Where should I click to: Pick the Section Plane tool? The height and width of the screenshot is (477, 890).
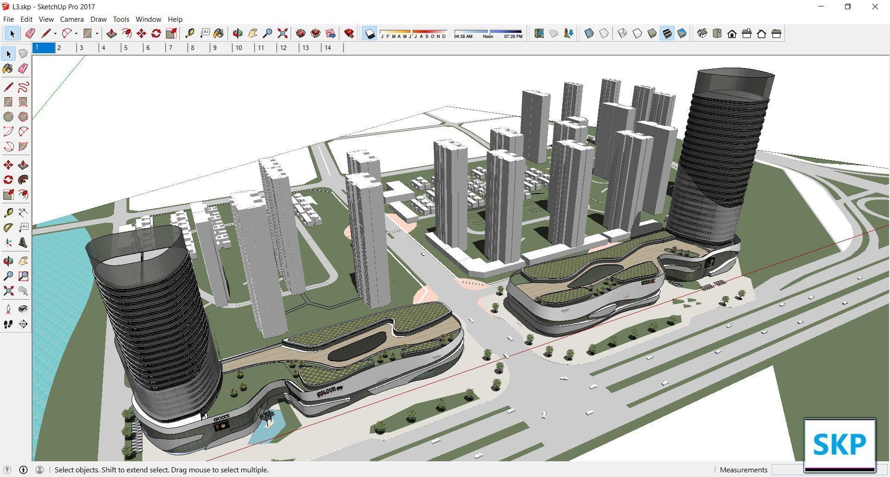(x=23, y=324)
